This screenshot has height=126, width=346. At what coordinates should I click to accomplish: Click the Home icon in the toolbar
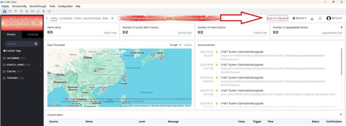5,11
